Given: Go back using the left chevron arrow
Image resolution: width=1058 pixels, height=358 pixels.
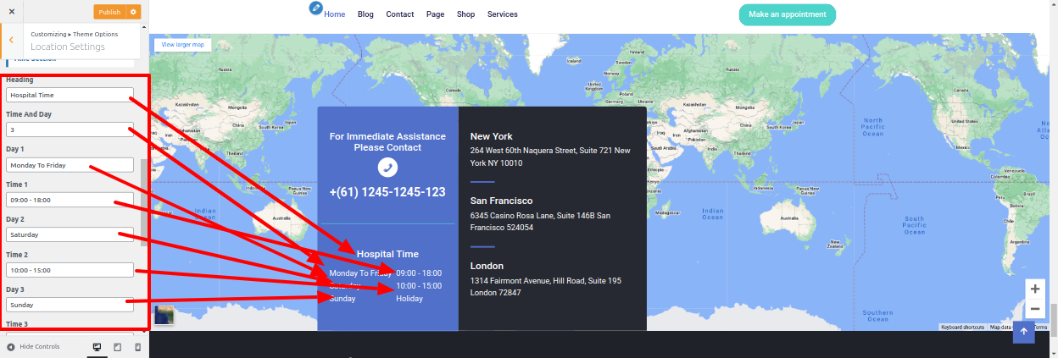Looking at the screenshot, I should tap(10, 40).
